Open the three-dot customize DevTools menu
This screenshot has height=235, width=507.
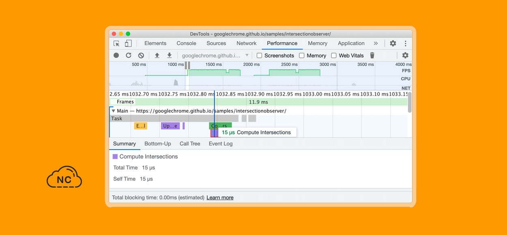click(x=405, y=43)
